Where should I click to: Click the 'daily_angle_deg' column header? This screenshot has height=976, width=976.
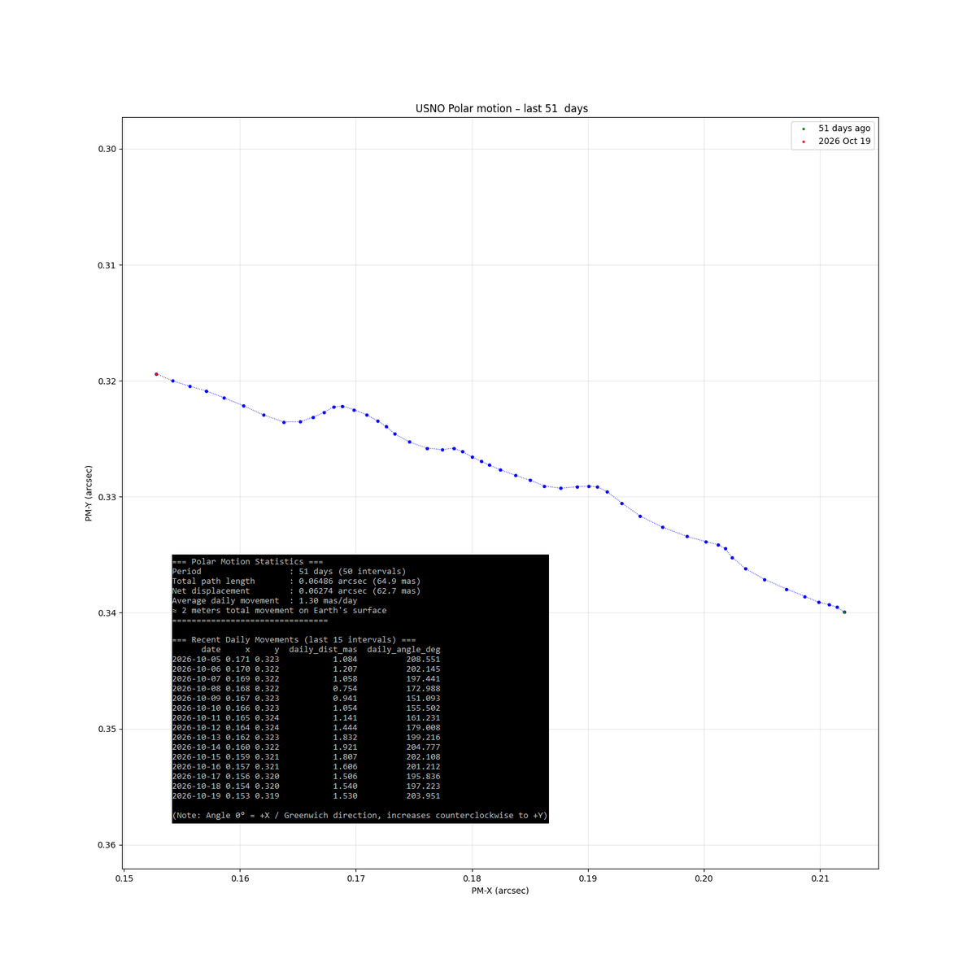403,649
